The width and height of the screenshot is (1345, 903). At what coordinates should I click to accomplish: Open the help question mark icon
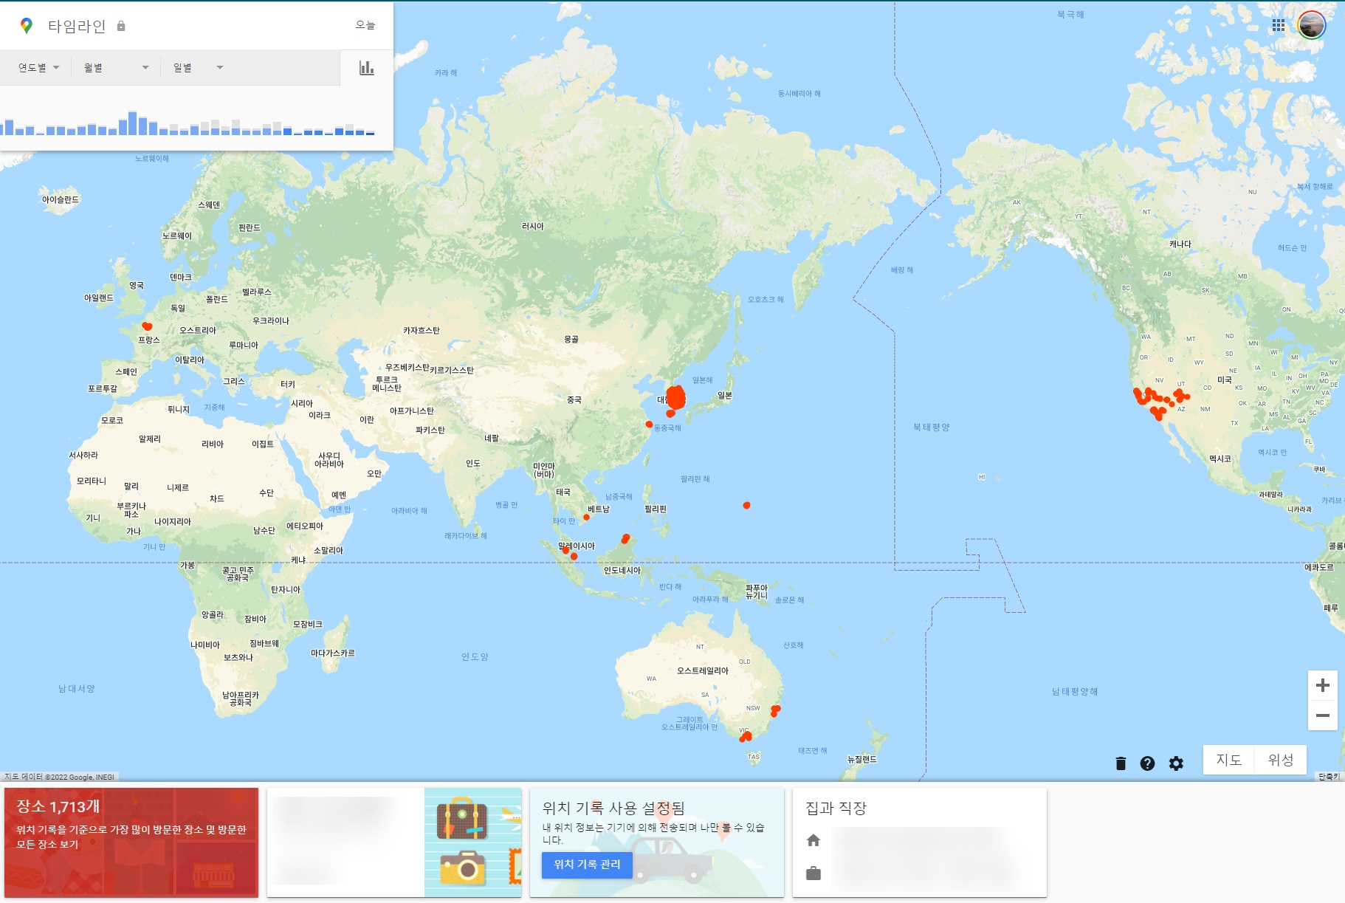click(1148, 763)
